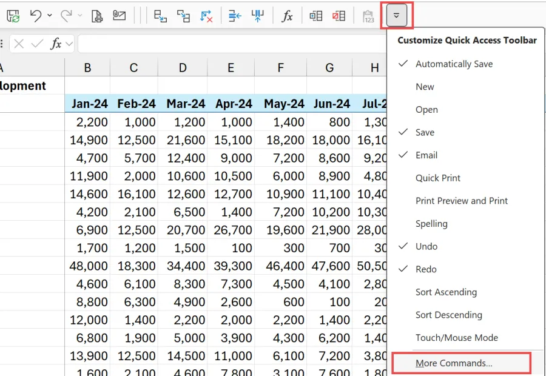
Task: Expand the Undo history dropdown arrow
Action: [50, 16]
